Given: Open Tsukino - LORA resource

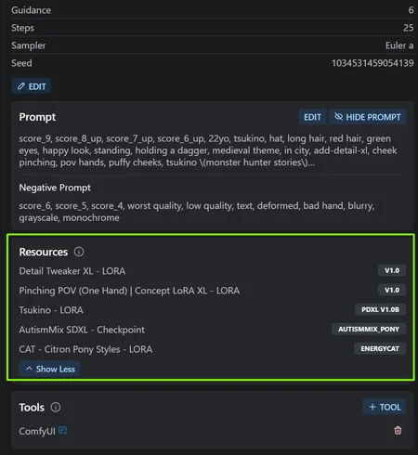Looking at the screenshot, I should [x=51, y=310].
